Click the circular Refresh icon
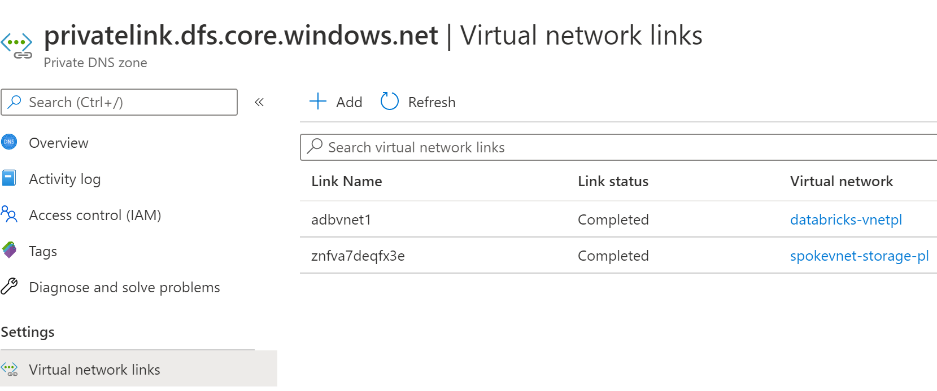The height and width of the screenshot is (391, 937). click(x=390, y=102)
